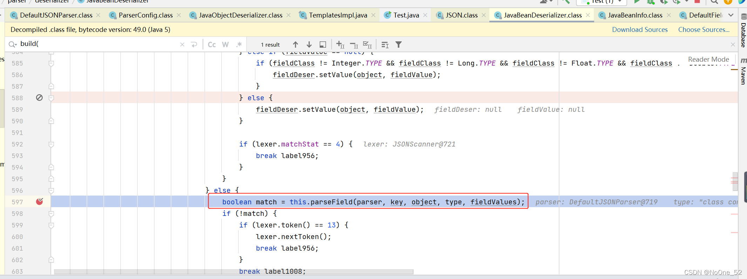747x279 pixels.
Task: Toggle Regex search option
Action: pos(239,45)
